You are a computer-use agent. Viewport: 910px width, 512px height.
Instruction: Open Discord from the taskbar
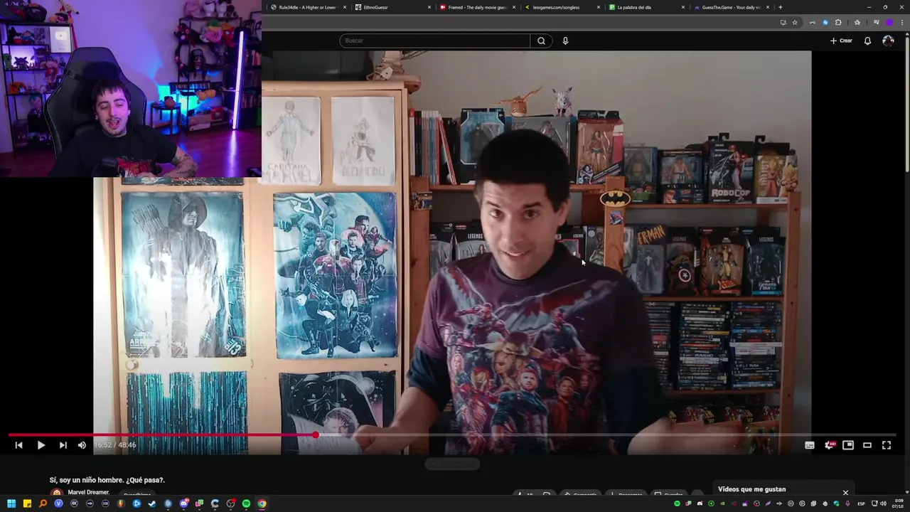pos(183,503)
